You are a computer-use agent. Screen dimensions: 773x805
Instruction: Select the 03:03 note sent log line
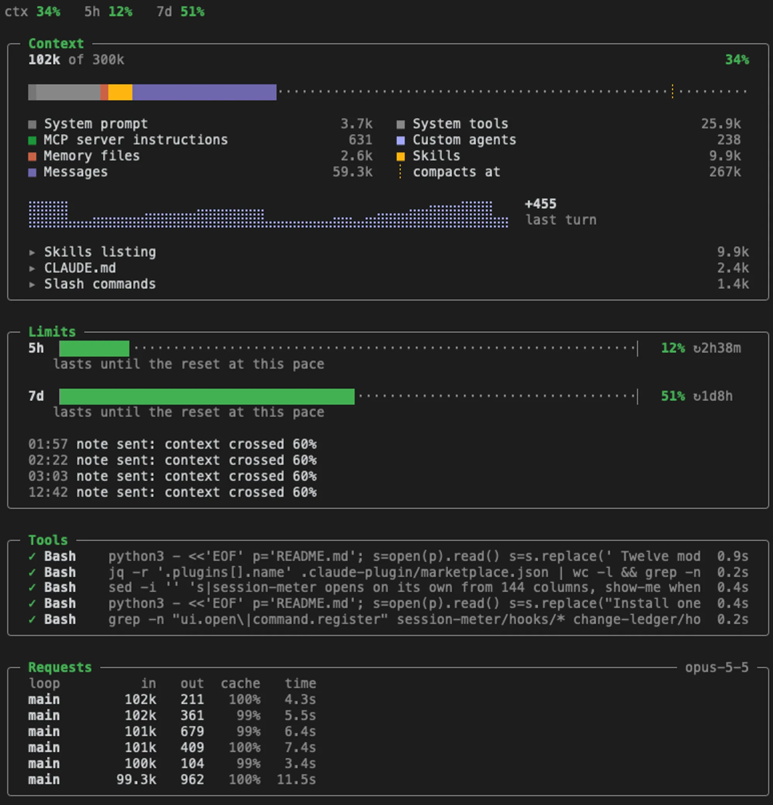172,477
